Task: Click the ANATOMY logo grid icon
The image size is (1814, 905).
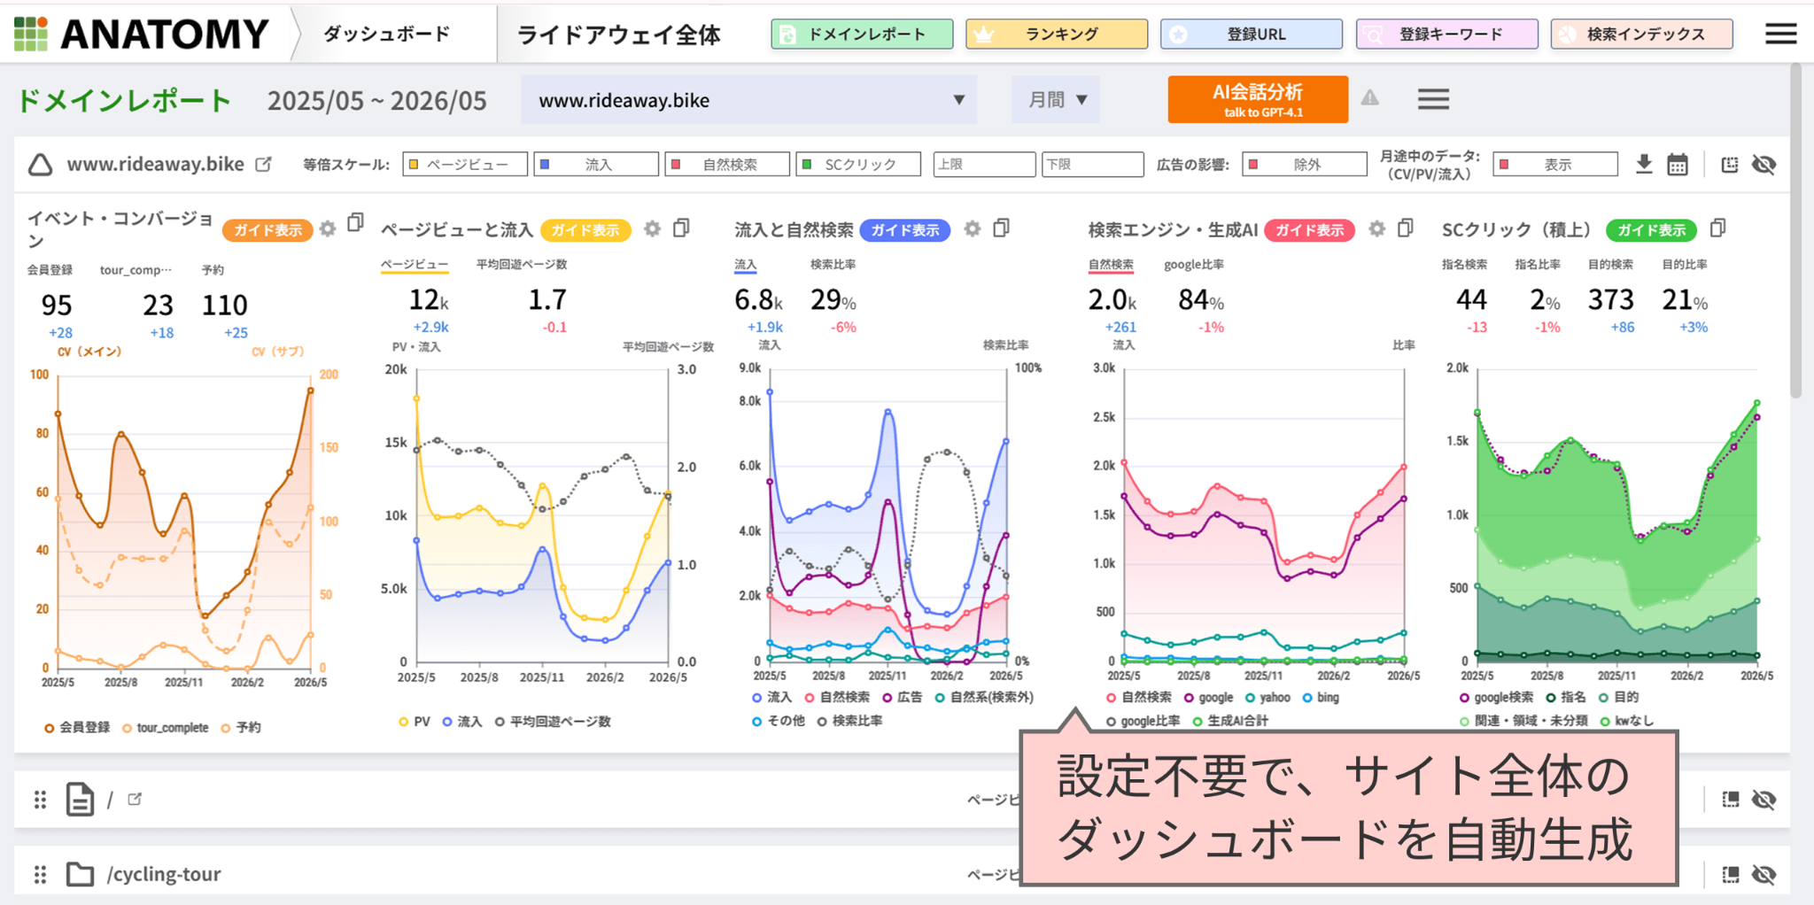Action: point(31,34)
